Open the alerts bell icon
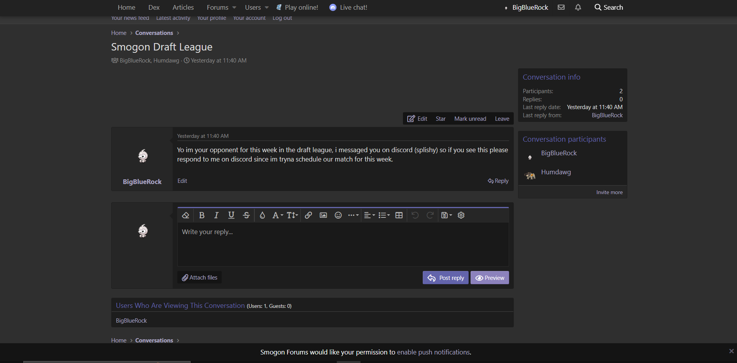The width and height of the screenshot is (737, 363). point(578,7)
